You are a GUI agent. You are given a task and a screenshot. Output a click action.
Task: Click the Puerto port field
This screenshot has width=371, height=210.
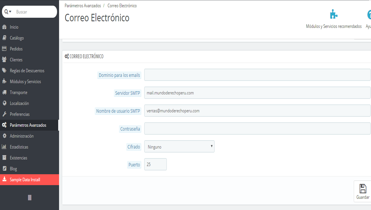coord(155,164)
